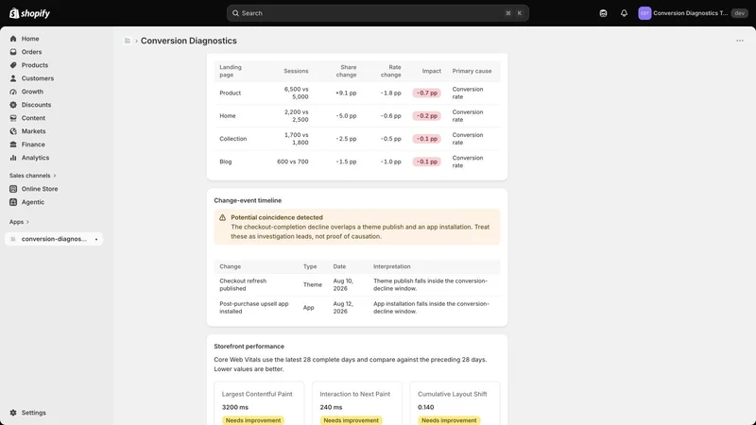Open the Discounts page
The width and height of the screenshot is (756, 425).
pos(36,105)
